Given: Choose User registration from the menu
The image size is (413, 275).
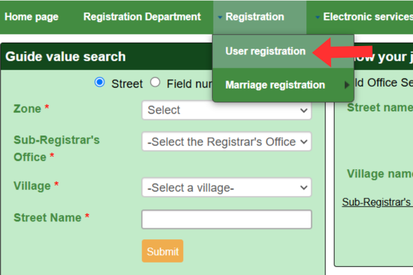Looking at the screenshot, I should (x=266, y=52).
